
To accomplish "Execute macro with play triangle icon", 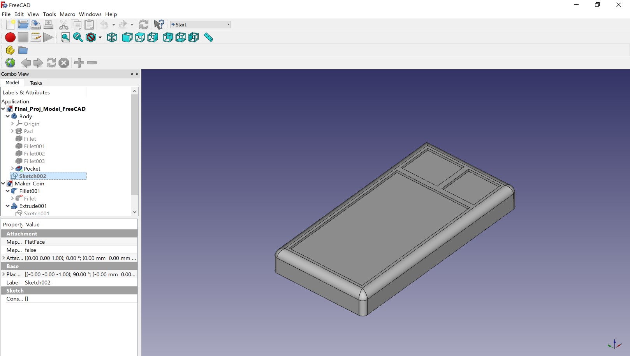I will [x=48, y=37].
